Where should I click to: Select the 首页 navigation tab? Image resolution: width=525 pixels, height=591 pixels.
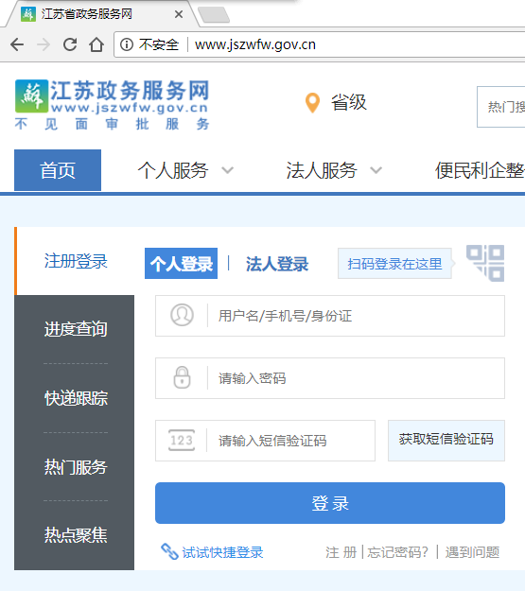[58, 170]
